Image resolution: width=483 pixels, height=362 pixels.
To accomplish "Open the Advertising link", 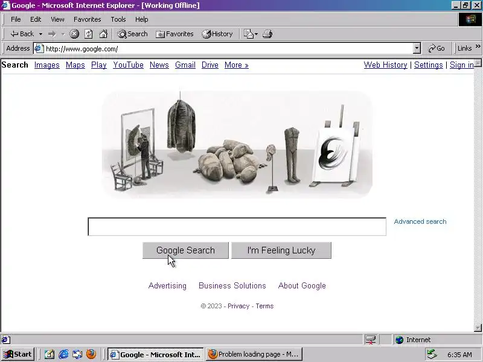I will (x=167, y=285).
